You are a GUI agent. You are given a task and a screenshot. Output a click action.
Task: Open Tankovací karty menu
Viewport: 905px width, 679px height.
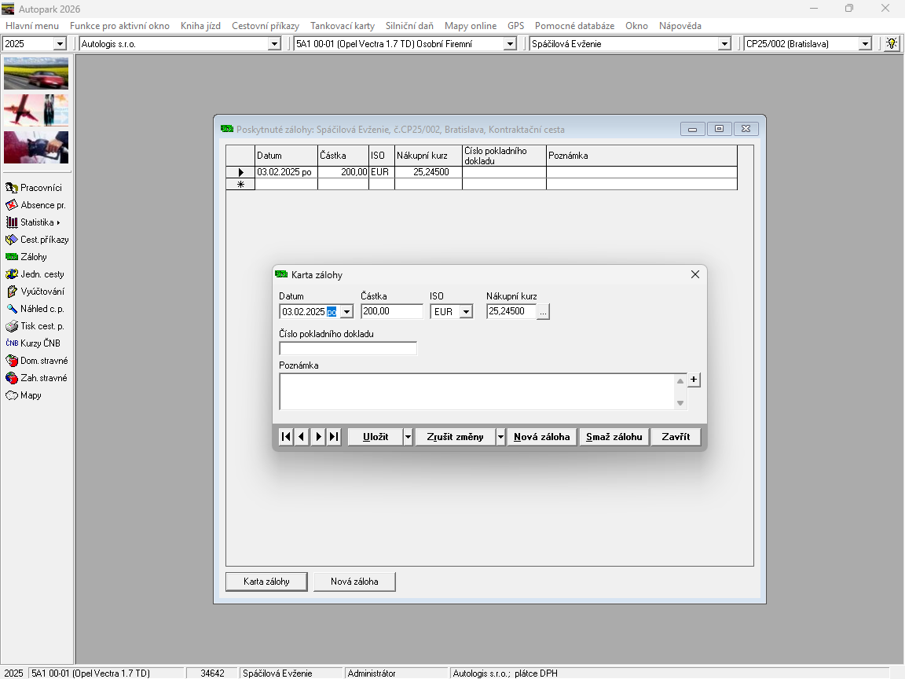342,26
